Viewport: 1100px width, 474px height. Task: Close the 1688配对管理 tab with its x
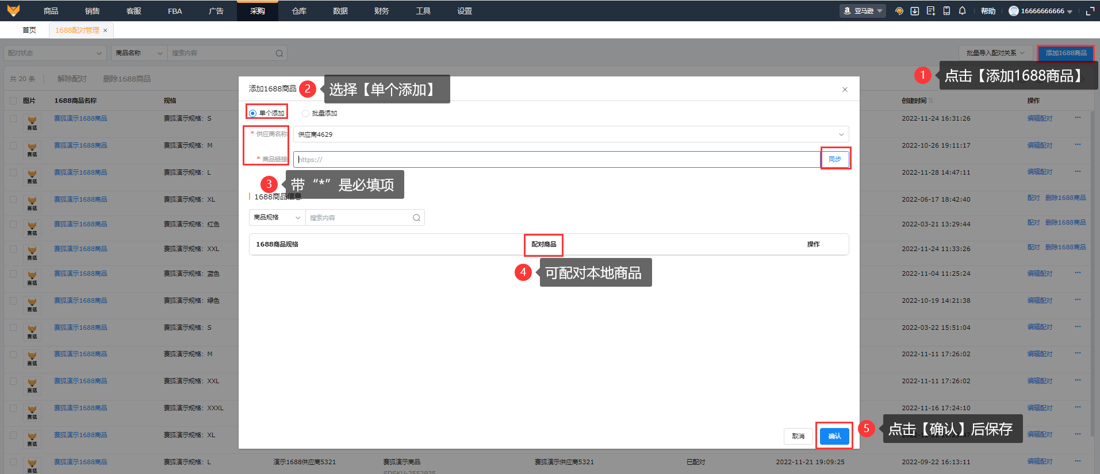click(105, 30)
